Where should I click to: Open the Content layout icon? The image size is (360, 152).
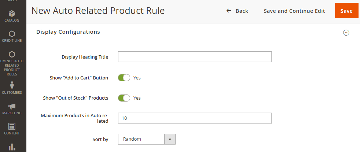[12, 126]
